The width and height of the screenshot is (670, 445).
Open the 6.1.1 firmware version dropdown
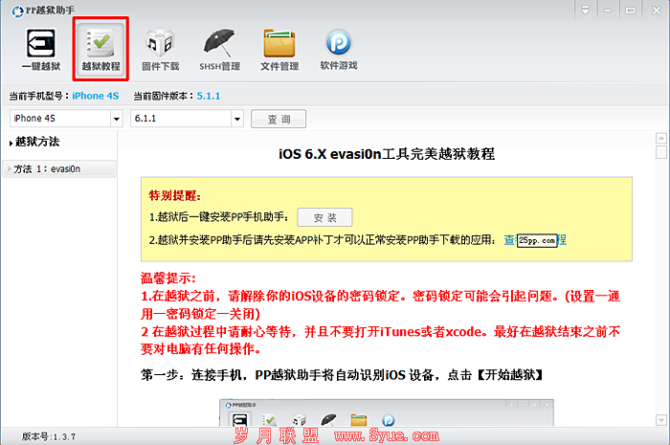237,119
